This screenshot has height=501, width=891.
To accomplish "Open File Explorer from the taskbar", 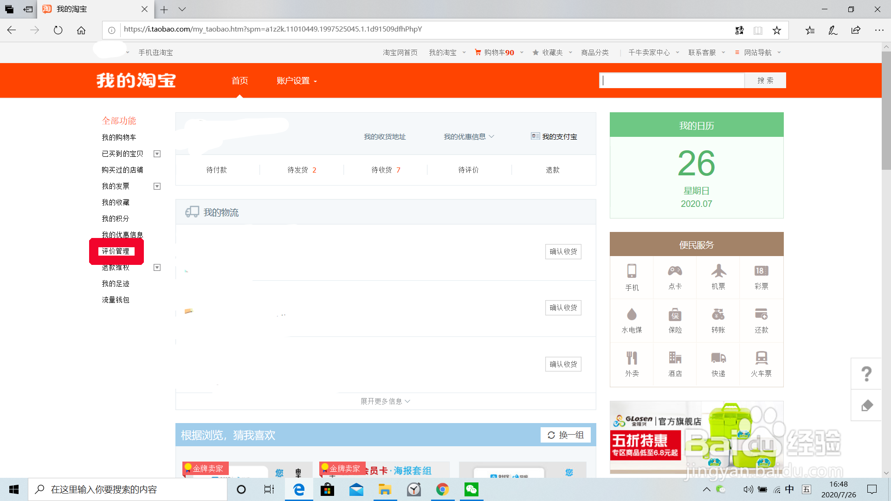I will coord(385,489).
